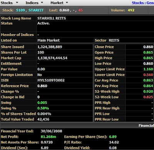
Task: Click the Swing value 0.005
Action: click(x=42, y=103)
